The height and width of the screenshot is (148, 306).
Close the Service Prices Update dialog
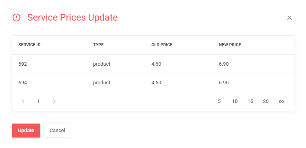tap(289, 18)
